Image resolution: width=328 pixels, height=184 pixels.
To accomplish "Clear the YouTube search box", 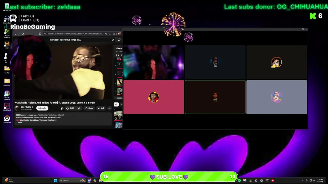I will (113, 40).
